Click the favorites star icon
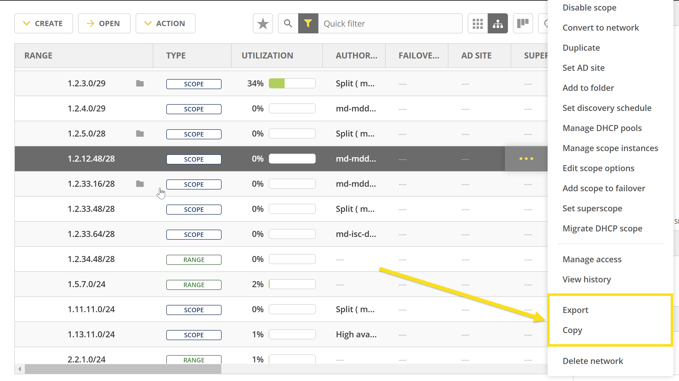Image resolution: width=679 pixels, height=381 pixels. click(263, 23)
